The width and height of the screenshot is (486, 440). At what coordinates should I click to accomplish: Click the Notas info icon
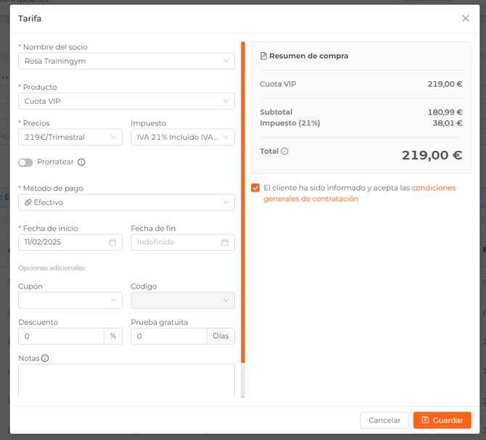point(46,358)
